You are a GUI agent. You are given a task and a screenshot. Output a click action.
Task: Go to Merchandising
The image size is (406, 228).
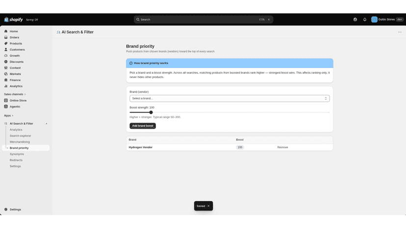(20, 142)
